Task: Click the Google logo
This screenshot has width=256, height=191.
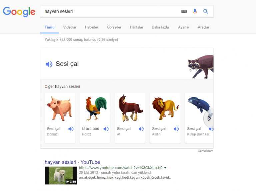Action: pos(19,12)
